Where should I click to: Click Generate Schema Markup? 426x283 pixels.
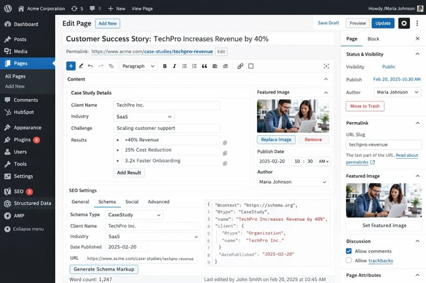104,269
